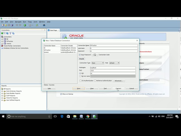Click the Connect button
Viewport: 181px width, 136px height.
[118, 88]
